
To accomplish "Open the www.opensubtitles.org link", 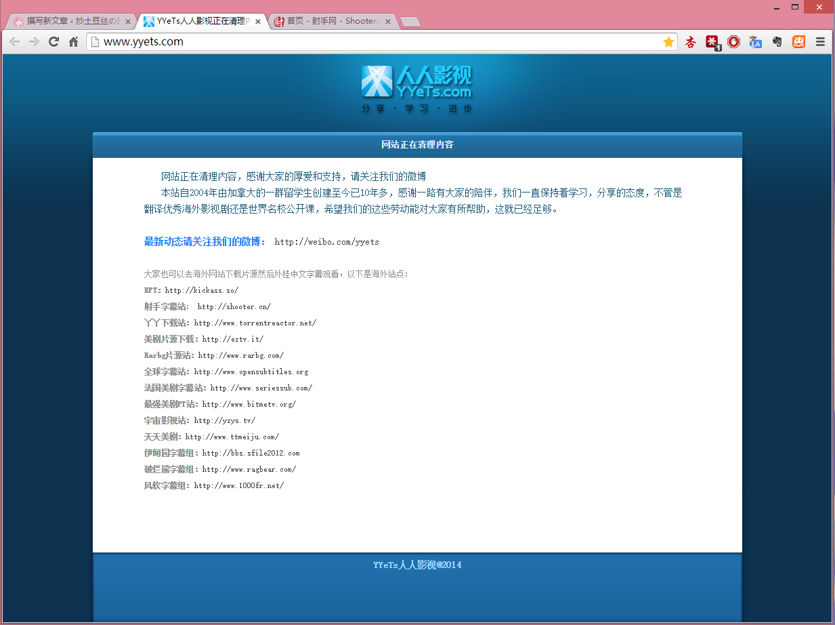I will point(251,371).
